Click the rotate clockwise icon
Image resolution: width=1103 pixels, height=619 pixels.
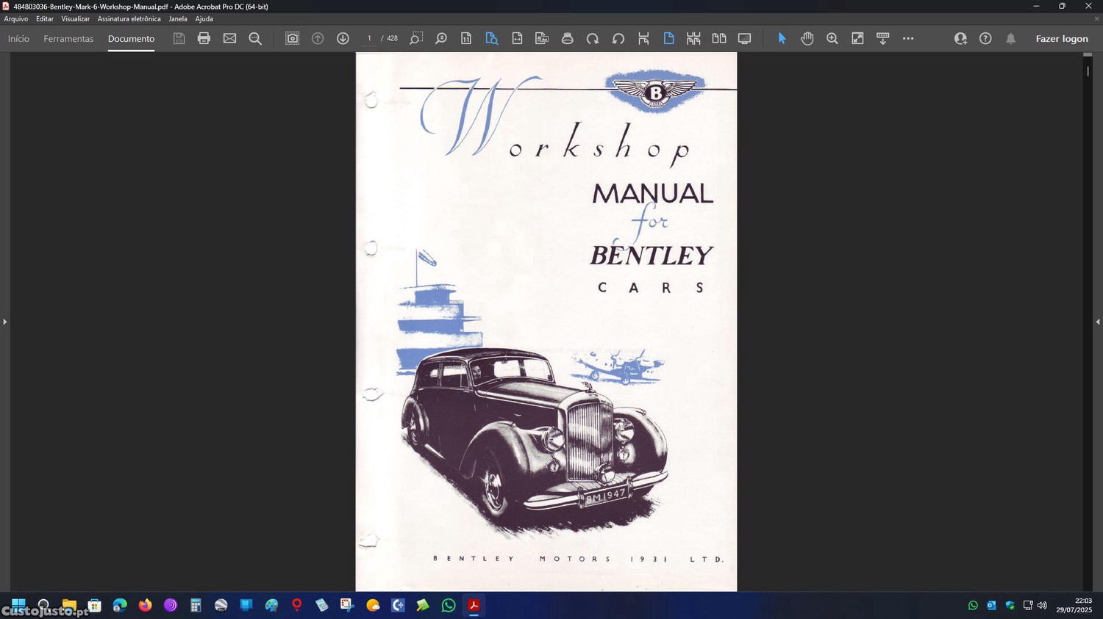593,38
